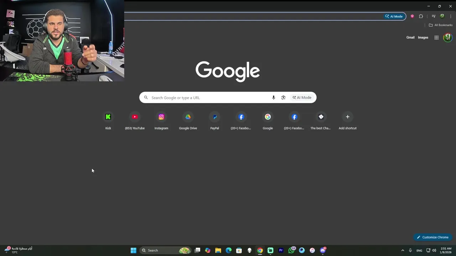Viewport: 456px width, 256px height.
Task: Open the blue round app on the taskbar
Action: (302, 250)
